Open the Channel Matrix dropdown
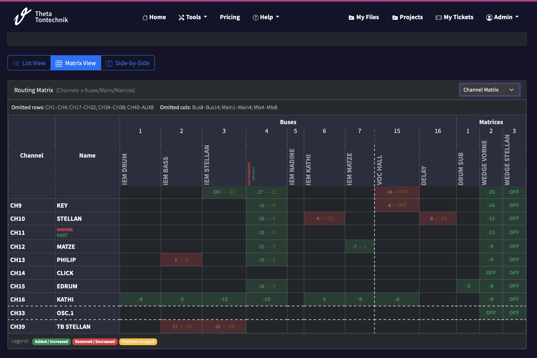This screenshot has height=358, width=537. 489,90
